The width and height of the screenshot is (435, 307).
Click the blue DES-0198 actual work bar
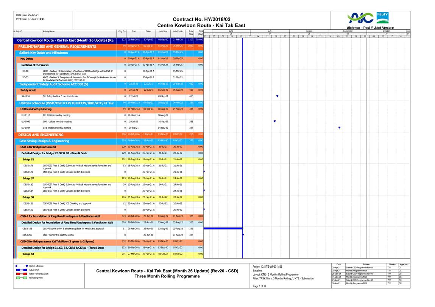tap(223, 228)
